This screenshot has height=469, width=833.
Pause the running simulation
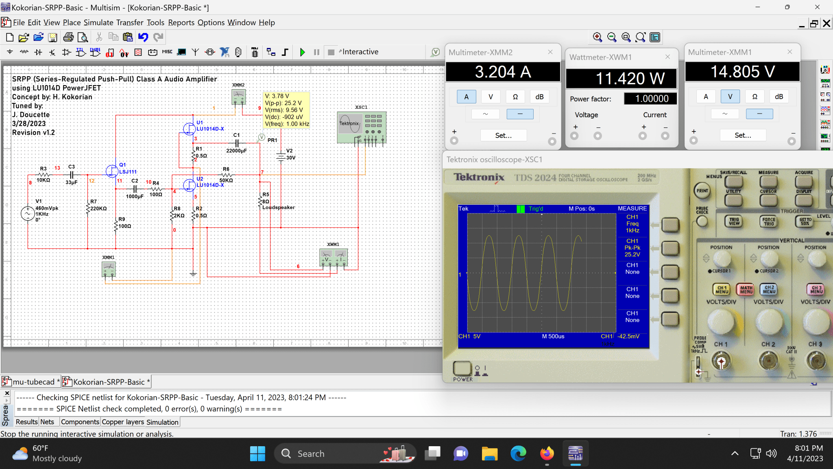[316, 52]
